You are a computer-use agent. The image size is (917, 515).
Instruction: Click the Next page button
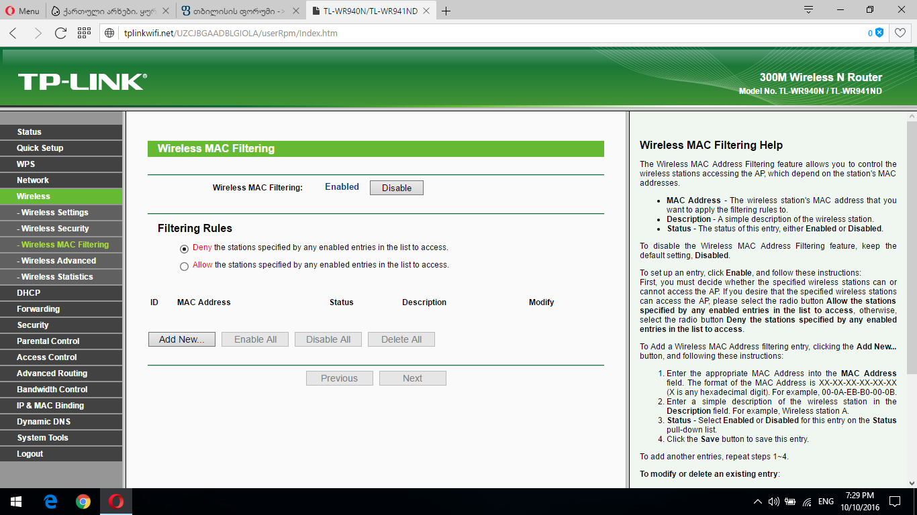click(413, 378)
